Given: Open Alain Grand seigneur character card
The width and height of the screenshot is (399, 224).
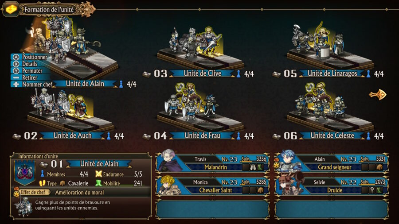Looking at the screenshot, I should 331,163.
